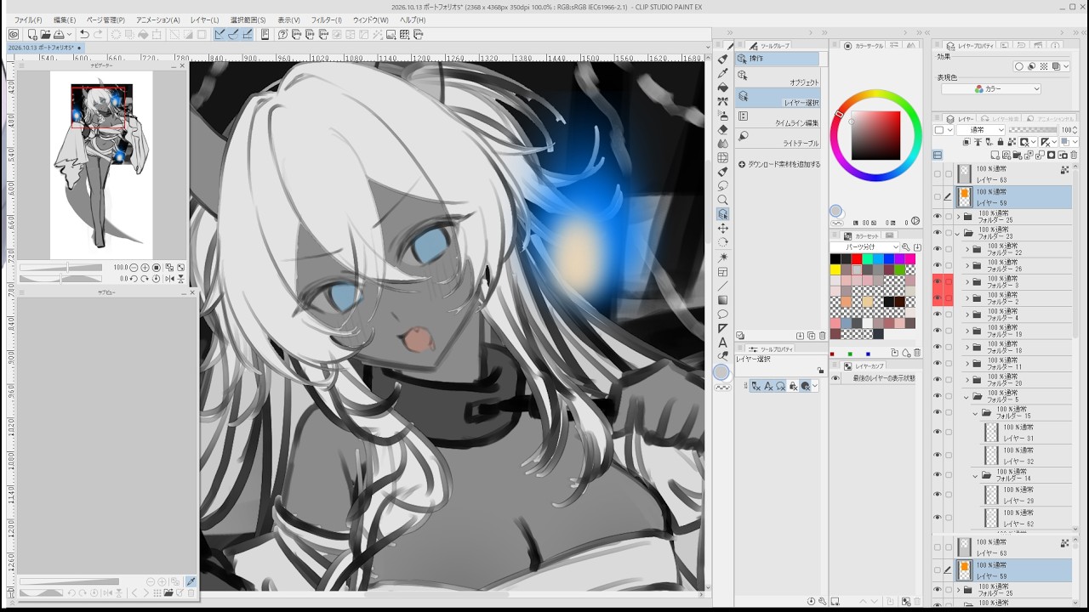The image size is (1089, 612).
Task: Open the ファイル(F) menu
Action: pyautogui.click(x=28, y=20)
